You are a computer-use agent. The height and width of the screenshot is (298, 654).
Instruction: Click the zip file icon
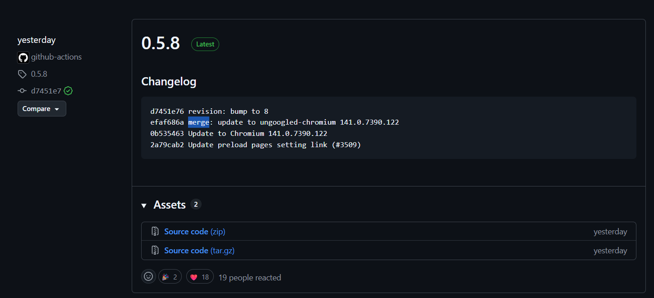click(x=155, y=232)
